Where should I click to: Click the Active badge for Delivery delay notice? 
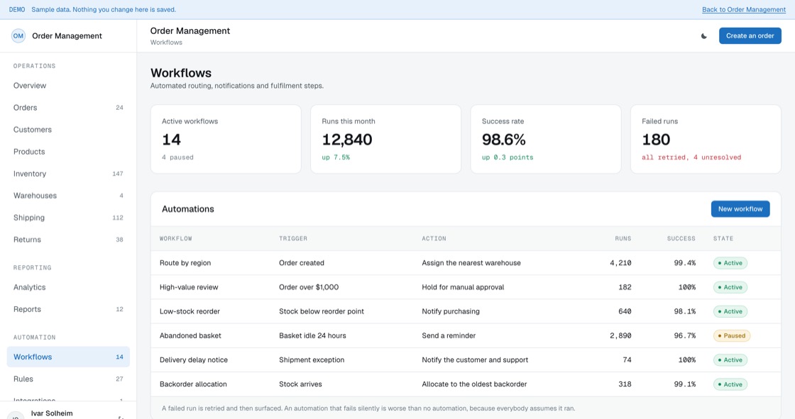[730, 359]
